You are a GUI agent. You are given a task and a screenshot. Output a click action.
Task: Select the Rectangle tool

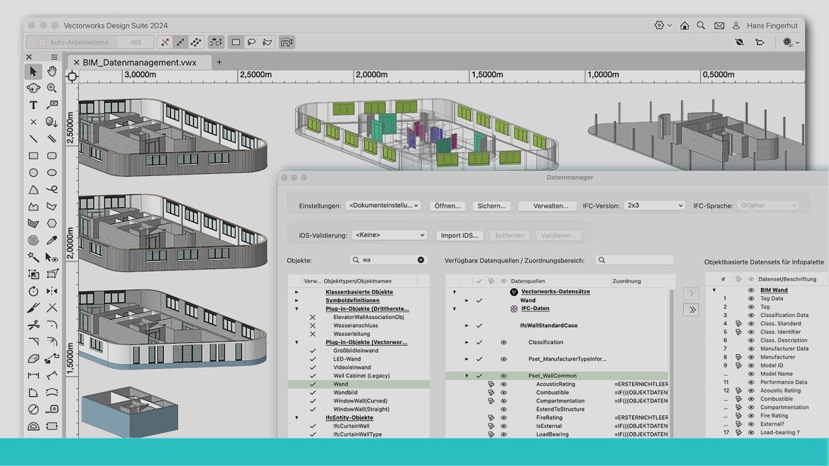[x=33, y=156]
